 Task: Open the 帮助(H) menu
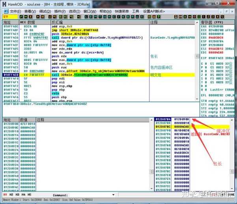click(x=106, y=11)
